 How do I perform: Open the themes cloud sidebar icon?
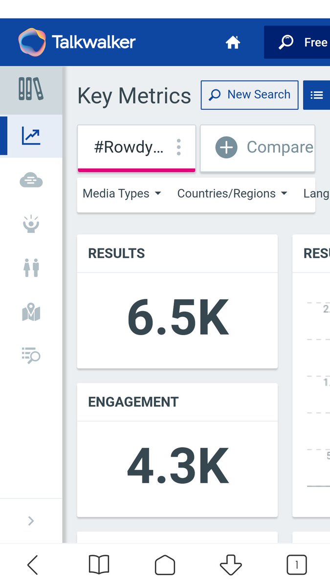coord(31,181)
